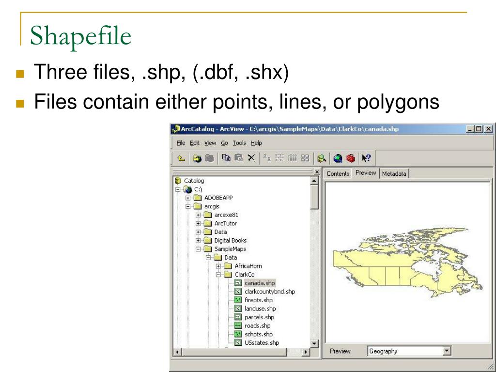496x372 pixels.
Task: Click the tree scroll up arrow
Action: coord(314,181)
